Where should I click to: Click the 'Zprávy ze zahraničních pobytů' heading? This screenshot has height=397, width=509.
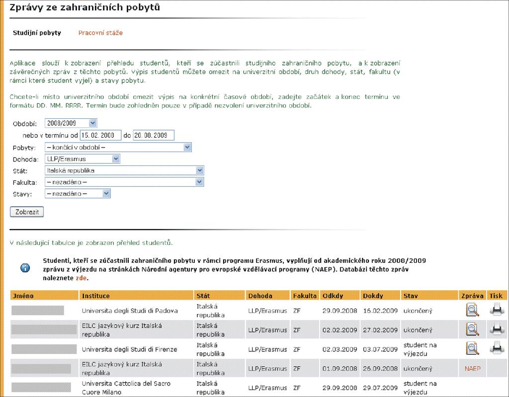[x=85, y=7]
